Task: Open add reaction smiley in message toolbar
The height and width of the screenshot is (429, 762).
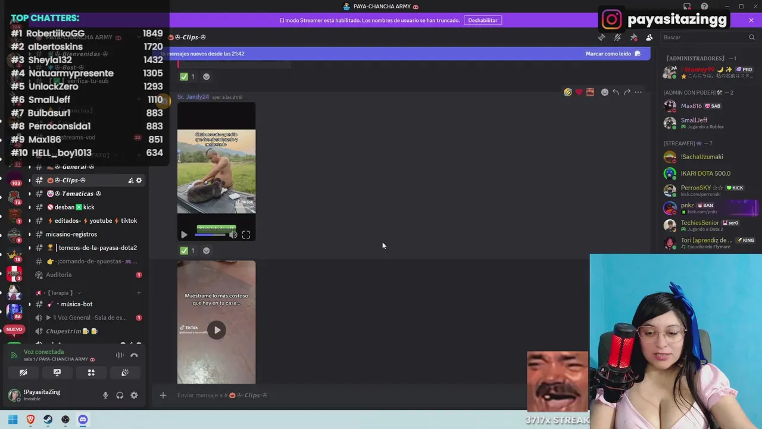Action: click(x=604, y=92)
